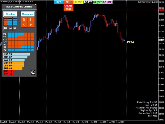Minimize command center with yellow corner icon

[x=36, y=5]
